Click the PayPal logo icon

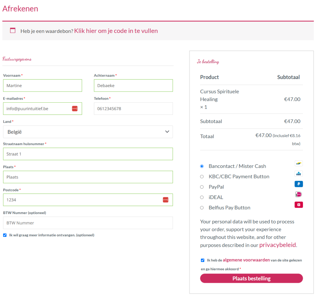[x=298, y=184]
